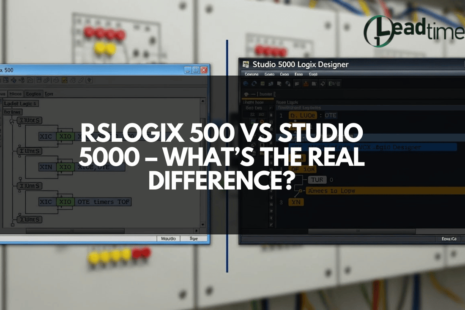Click the XN instruction in Studio 5000 ladder editor
Screen dimensions: 465x310
296,202
